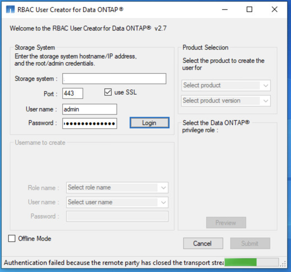
Task: Open the Select product version dropdown
Action: pyautogui.click(x=226, y=100)
